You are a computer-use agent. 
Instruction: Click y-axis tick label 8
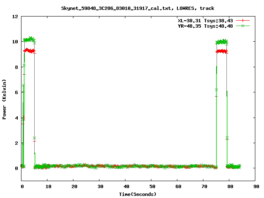click(x=16, y=67)
